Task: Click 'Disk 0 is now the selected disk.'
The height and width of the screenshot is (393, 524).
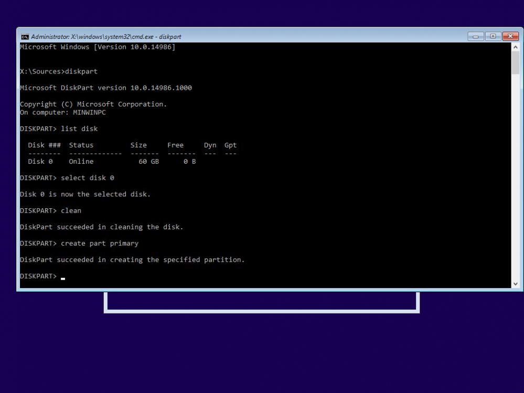Action: coord(85,195)
